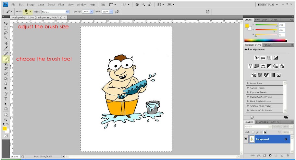Click the red R channel slider
The height and width of the screenshot is (160, 296).
pos(266,25)
